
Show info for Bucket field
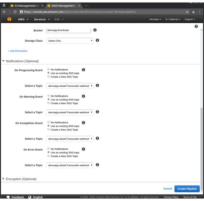pos(95,30)
